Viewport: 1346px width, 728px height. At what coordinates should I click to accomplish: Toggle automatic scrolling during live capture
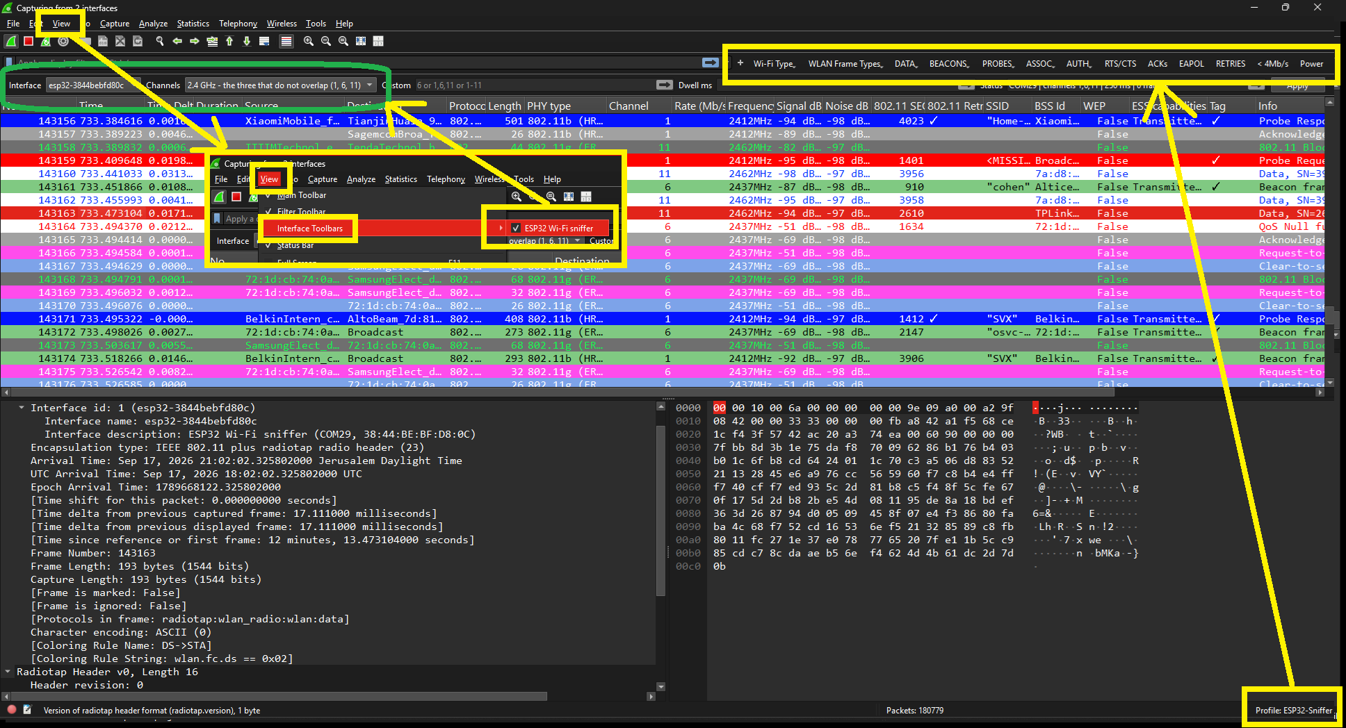[264, 42]
